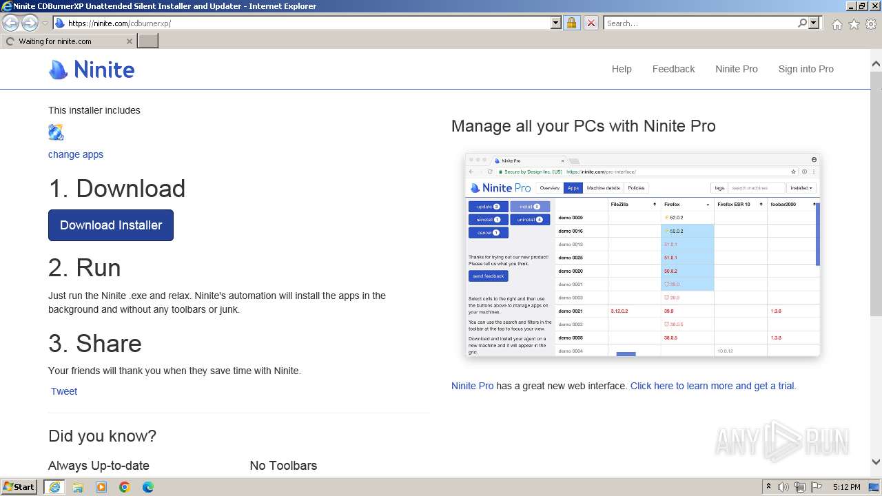Launch the media player taskbar icon
The height and width of the screenshot is (496, 882).
point(101,487)
